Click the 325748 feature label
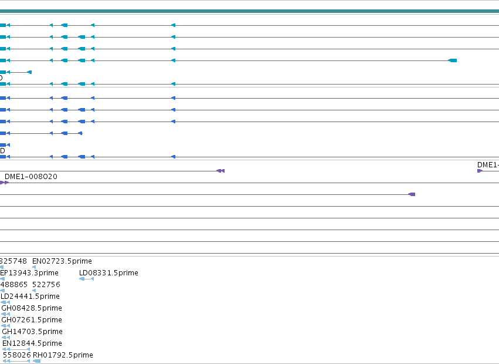The width and height of the screenshot is (499, 364). (13, 261)
